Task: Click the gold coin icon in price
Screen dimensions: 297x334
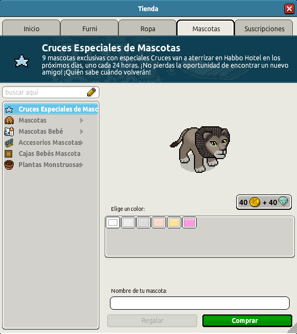Action: [255, 202]
